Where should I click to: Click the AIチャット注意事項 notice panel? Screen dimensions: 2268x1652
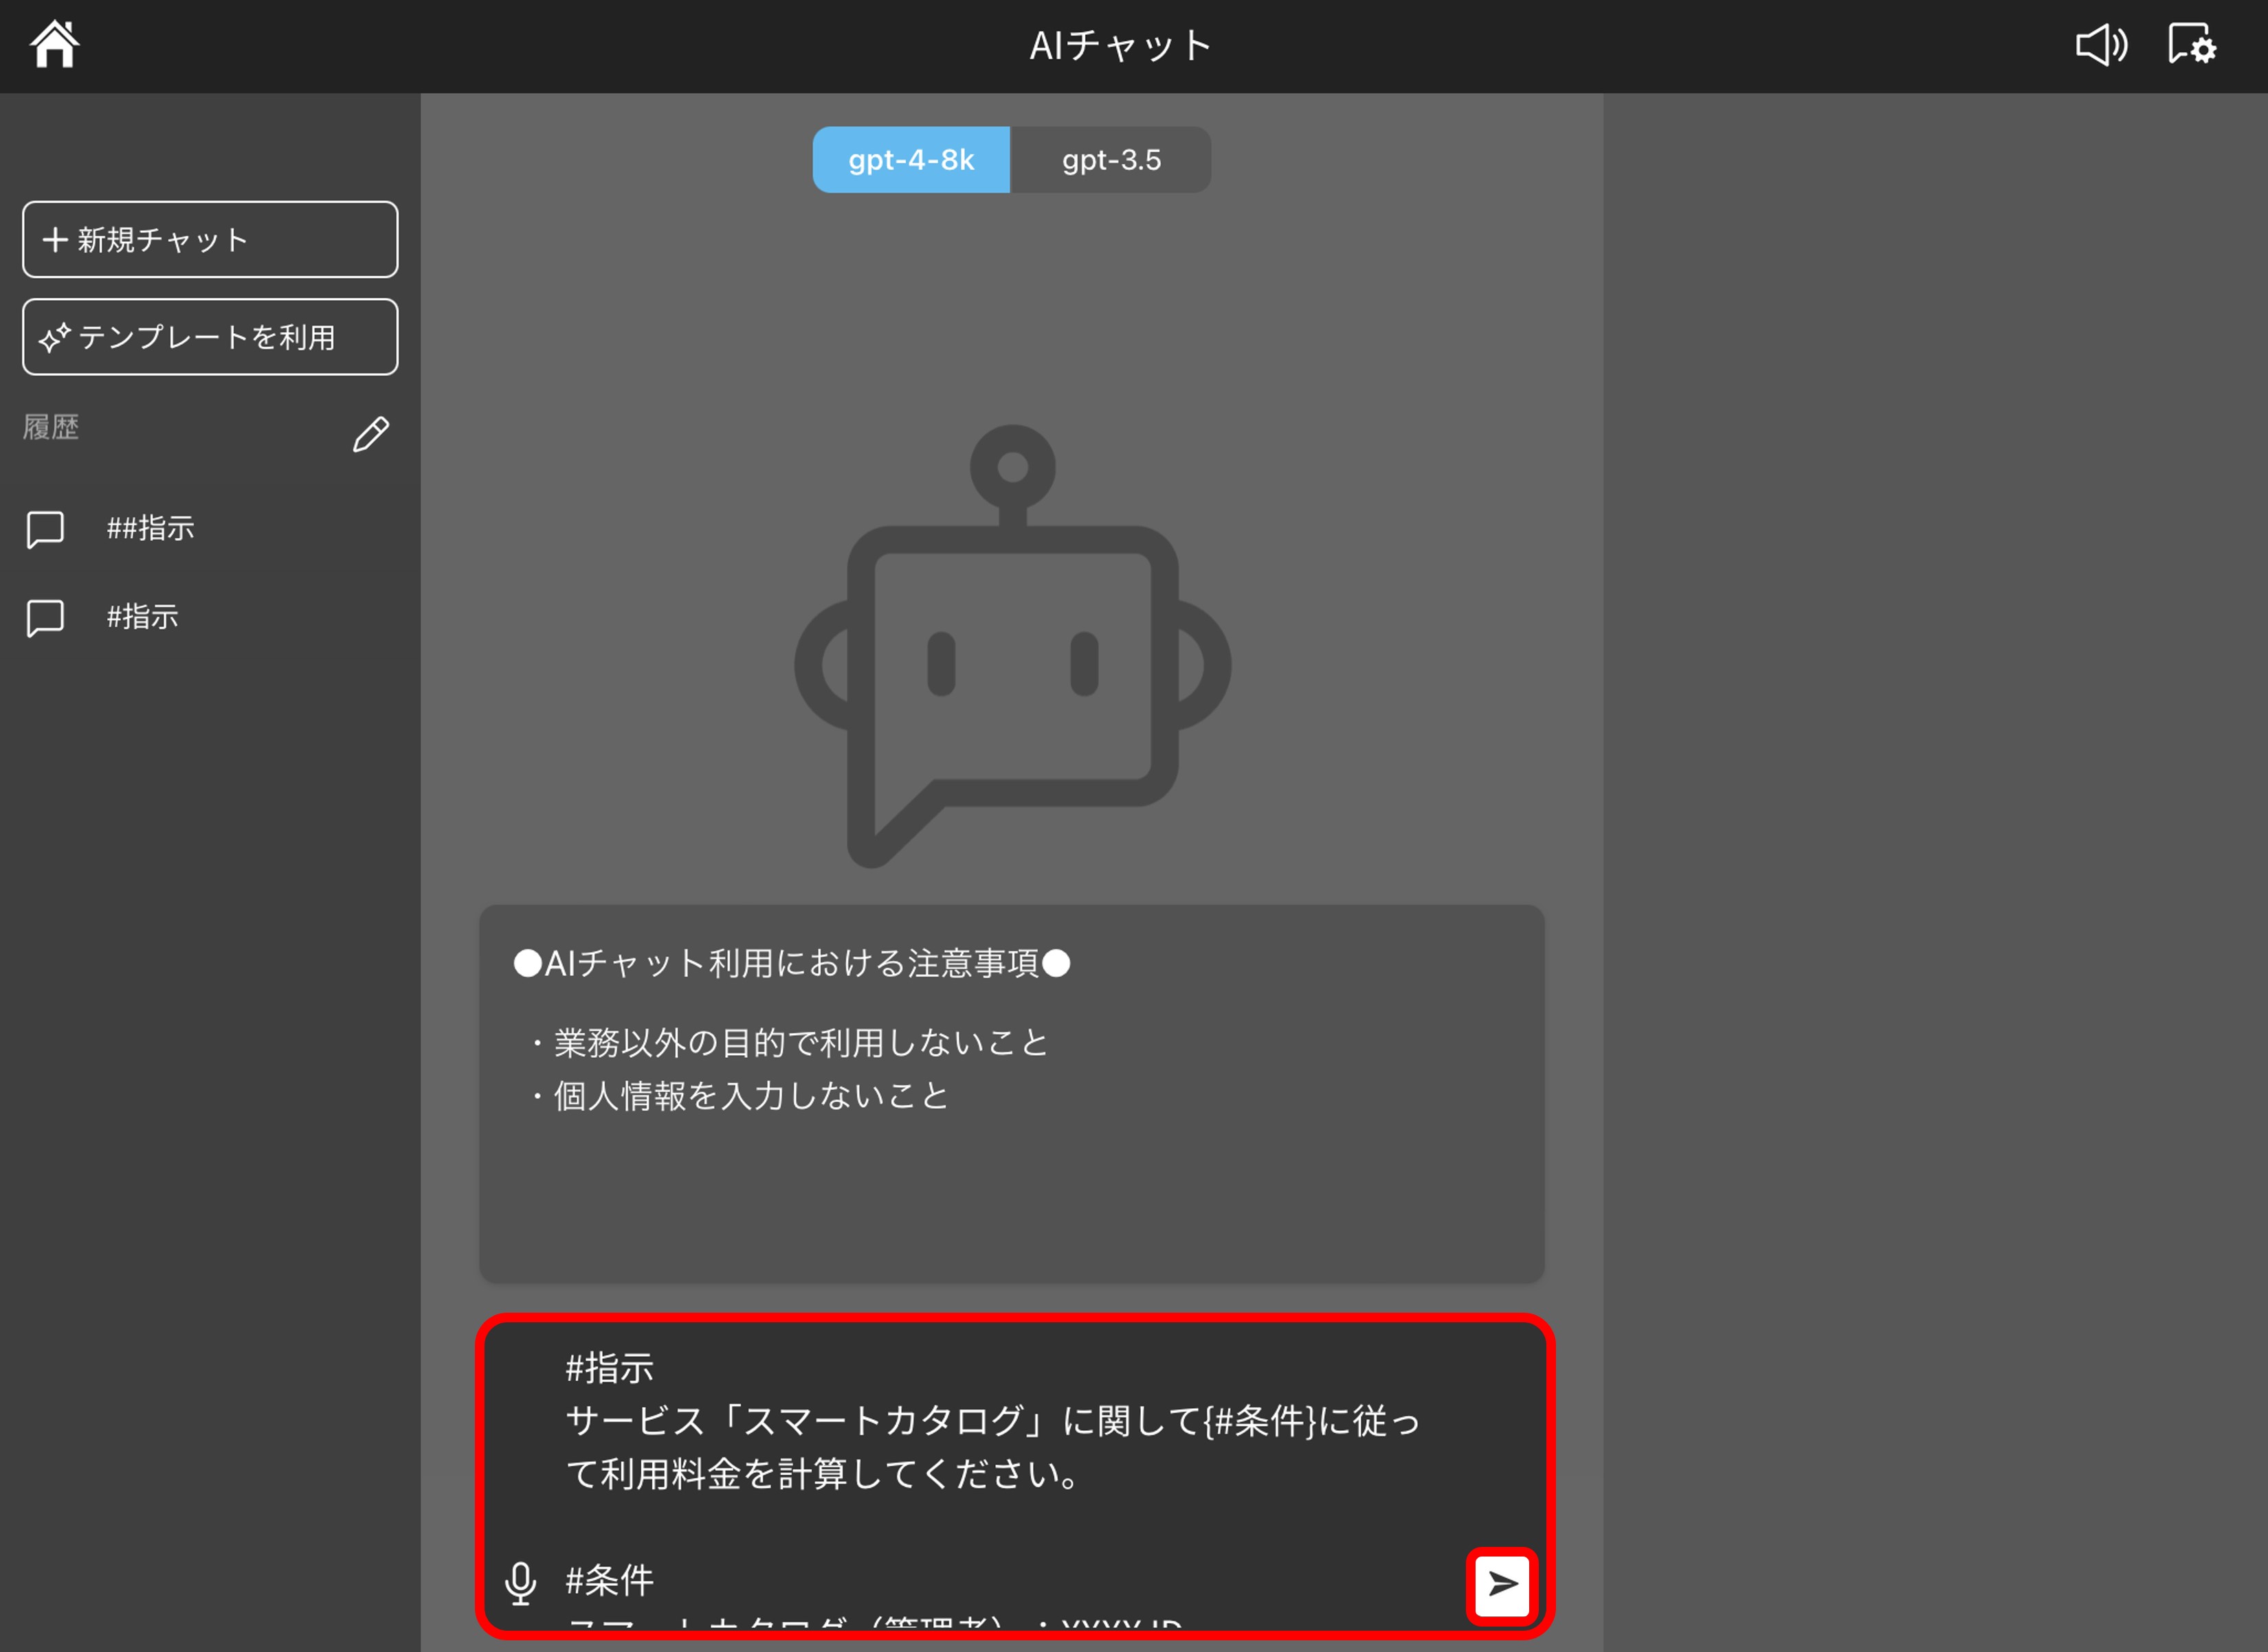pos(1012,1093)
